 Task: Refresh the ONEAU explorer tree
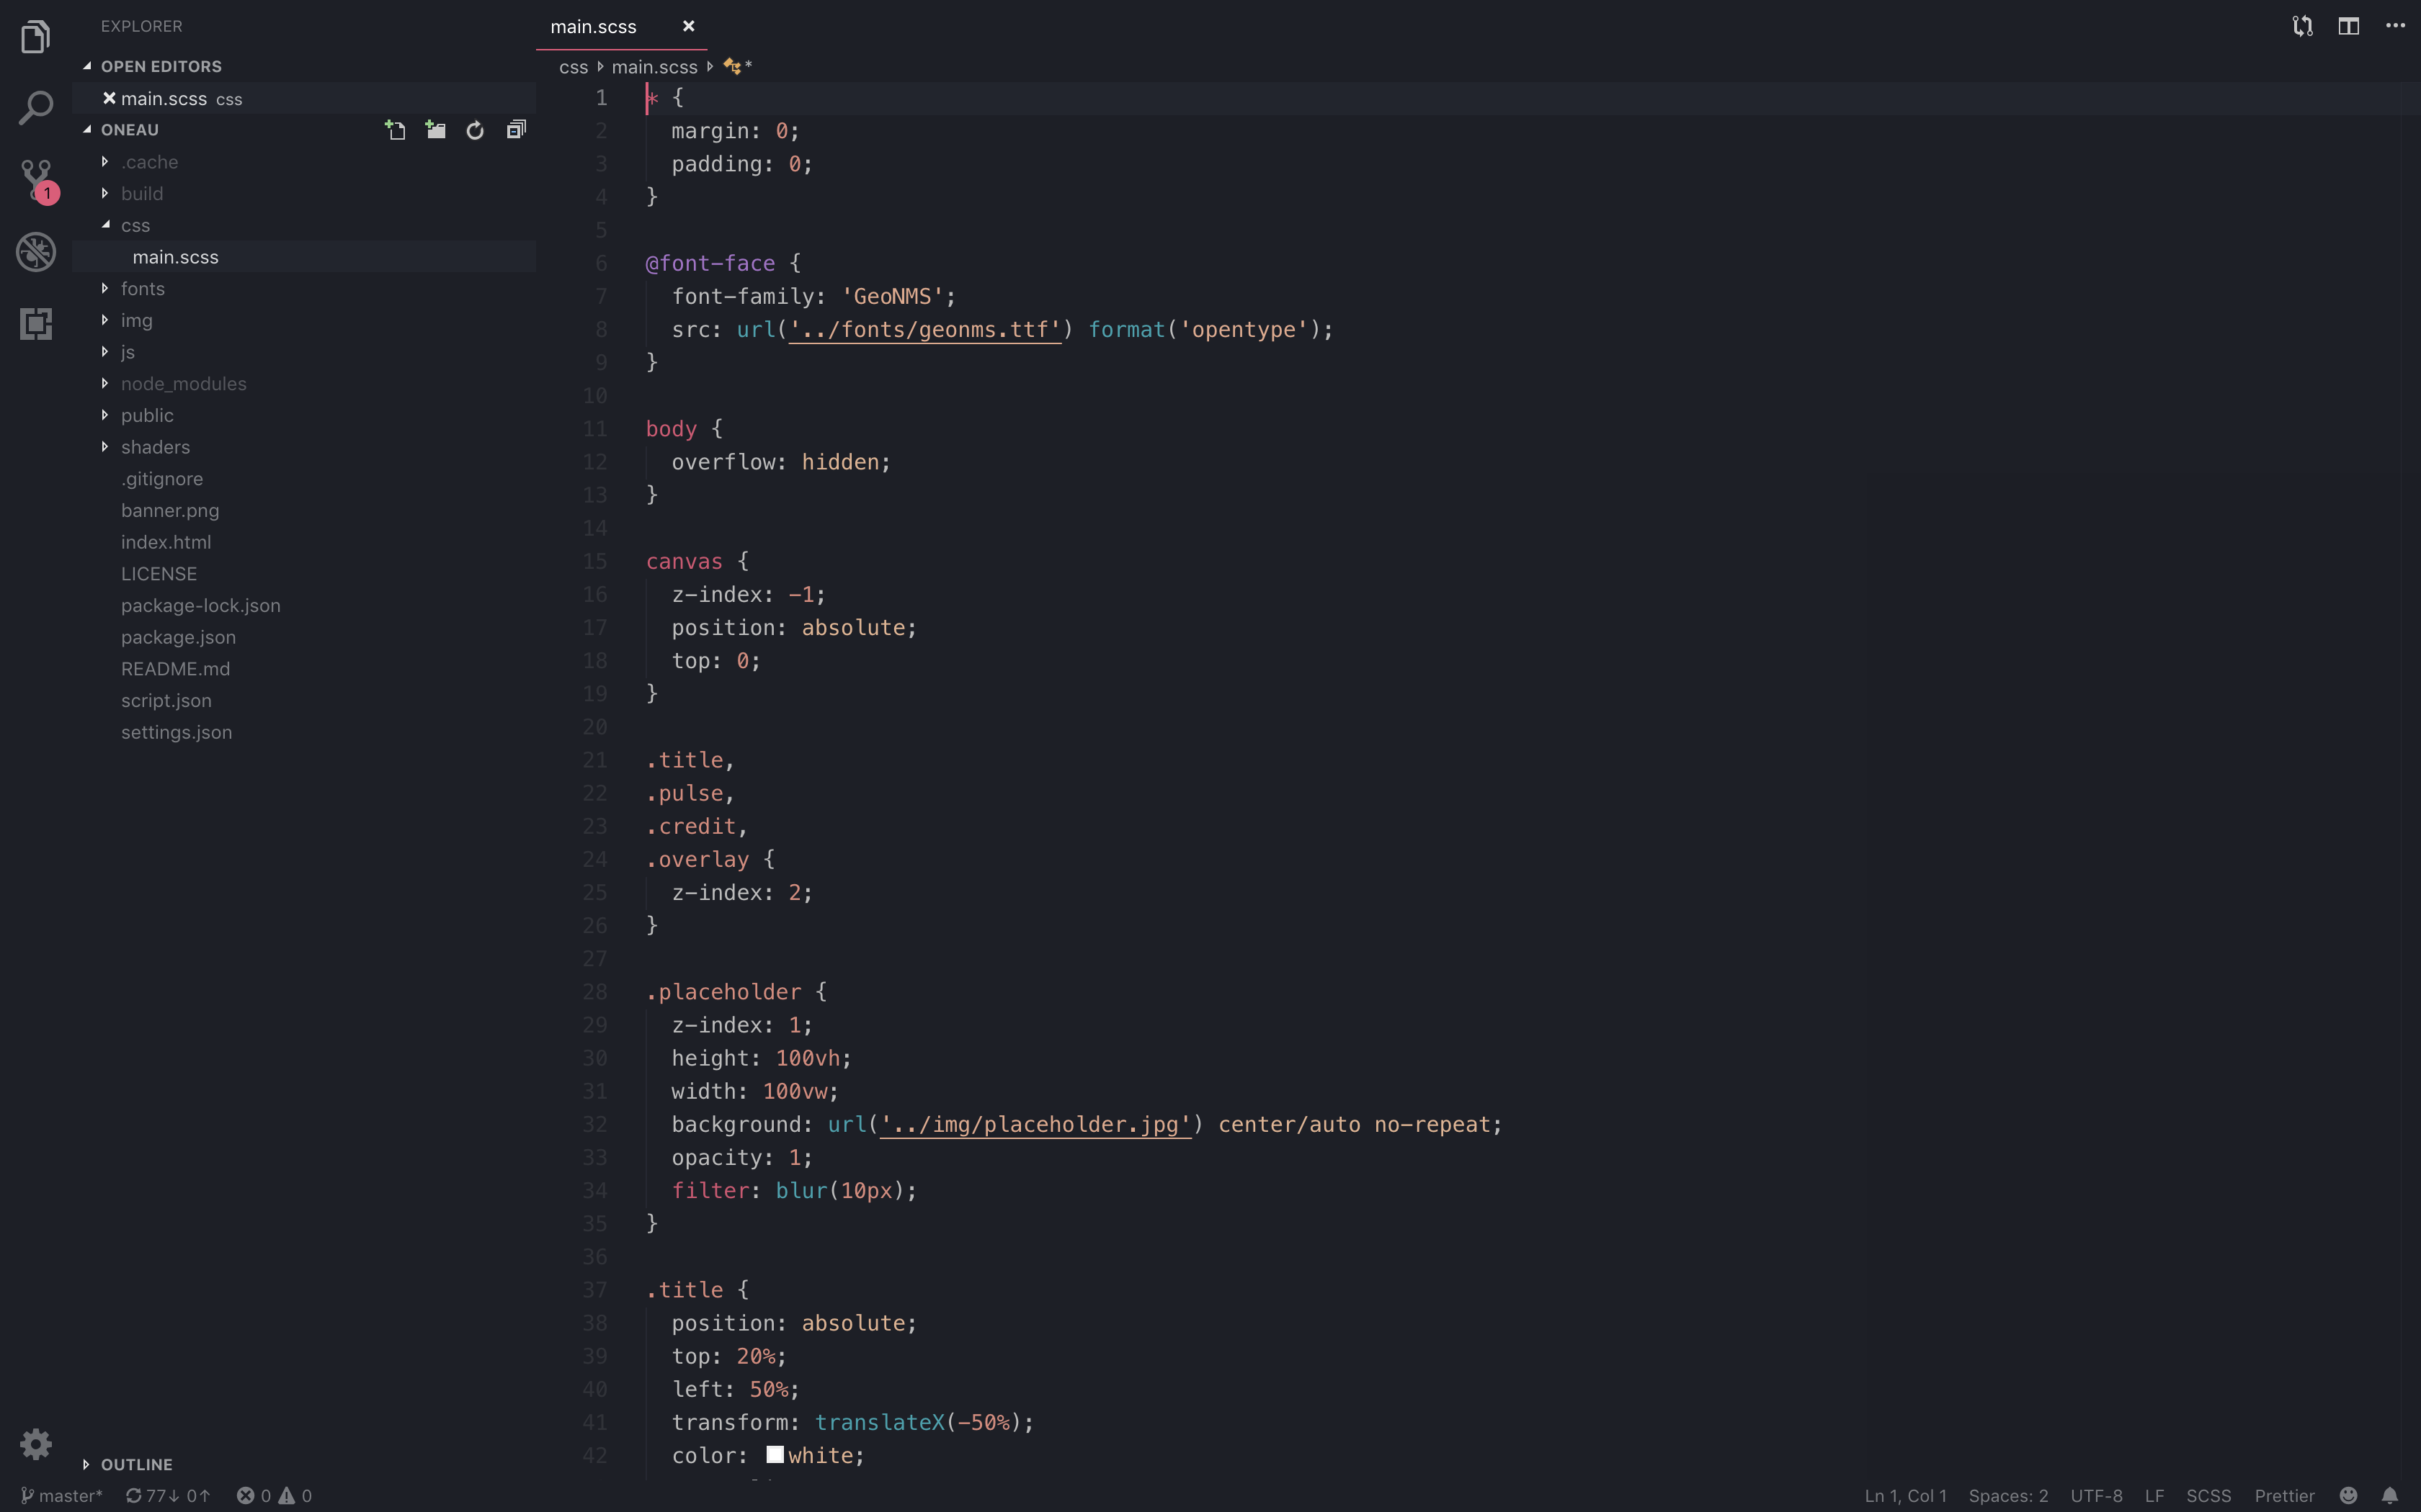(476, 130)
